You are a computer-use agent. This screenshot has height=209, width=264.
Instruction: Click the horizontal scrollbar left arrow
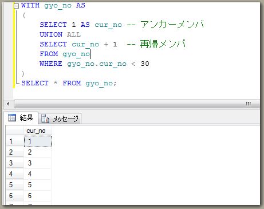(x=8, y=104)
